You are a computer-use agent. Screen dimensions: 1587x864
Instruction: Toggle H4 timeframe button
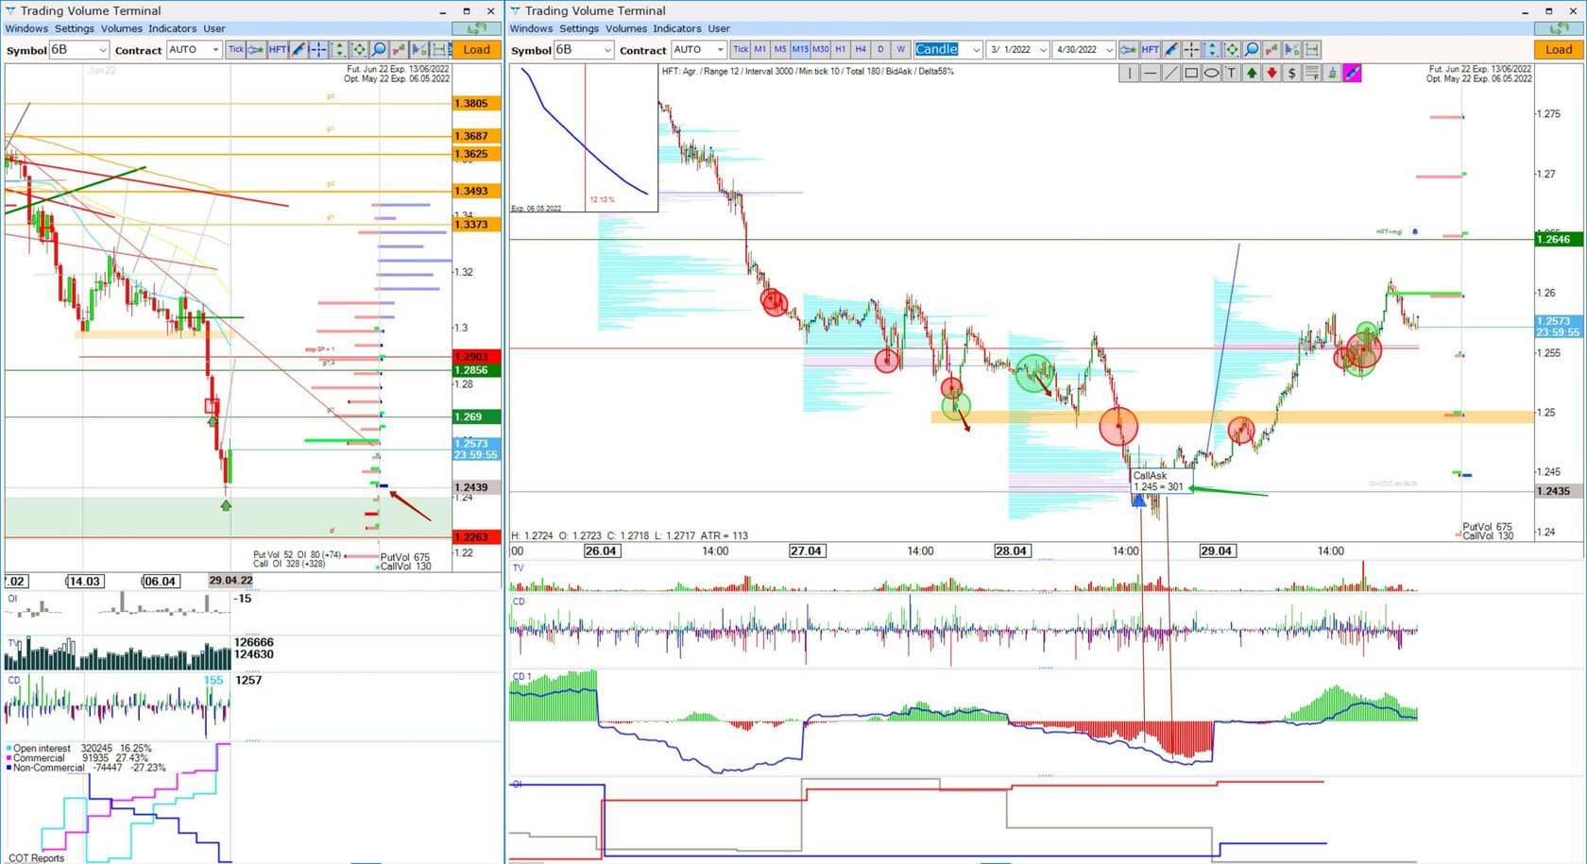tap(861, 49)
